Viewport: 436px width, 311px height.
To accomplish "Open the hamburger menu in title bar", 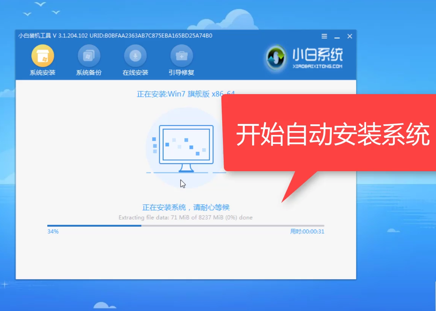I will pyautogui.click(x=324, y=36).
